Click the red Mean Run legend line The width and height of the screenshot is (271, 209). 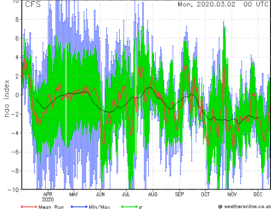pyautogui.click(x=29, y=206)
